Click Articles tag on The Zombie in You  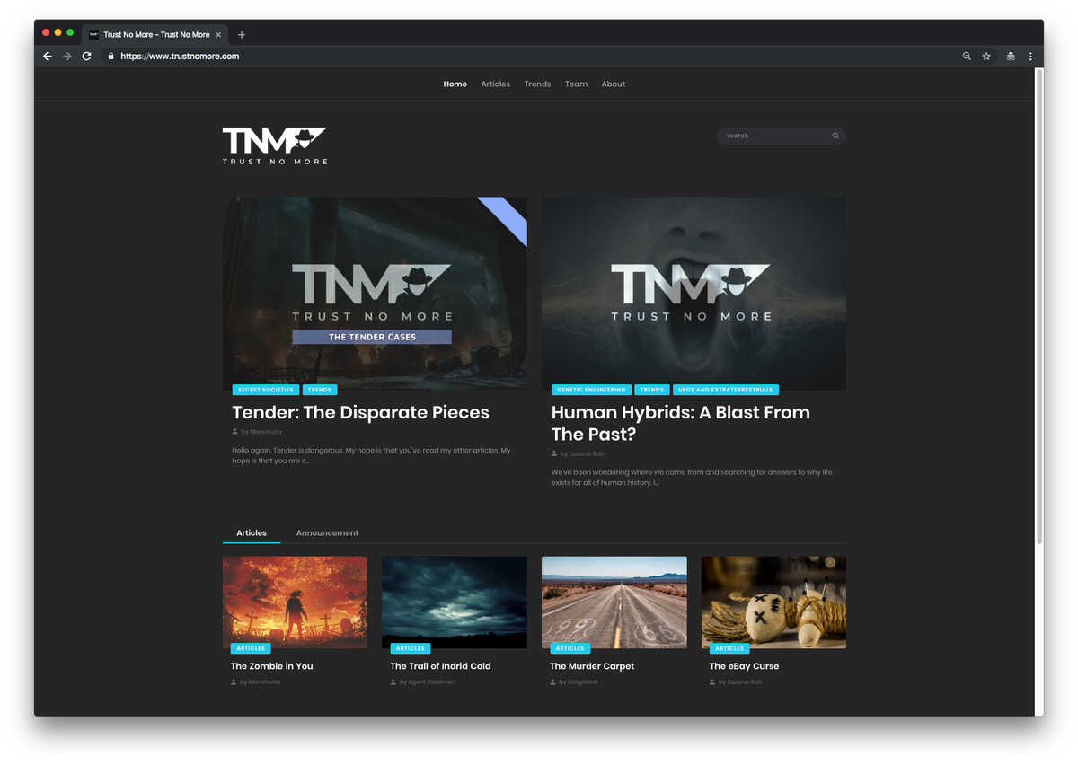tap(251, 648)
